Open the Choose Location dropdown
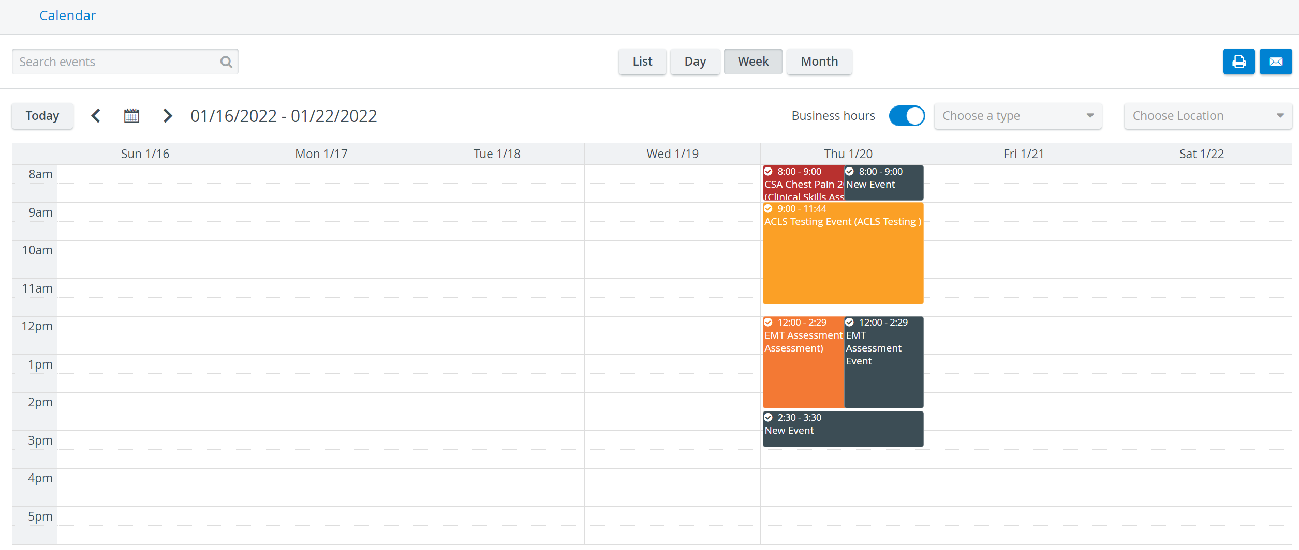 (x=1208, y=116)
